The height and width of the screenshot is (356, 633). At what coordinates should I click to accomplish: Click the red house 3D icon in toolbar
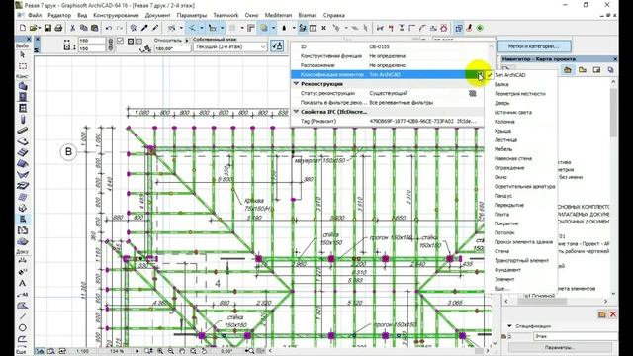click(444, 28)
